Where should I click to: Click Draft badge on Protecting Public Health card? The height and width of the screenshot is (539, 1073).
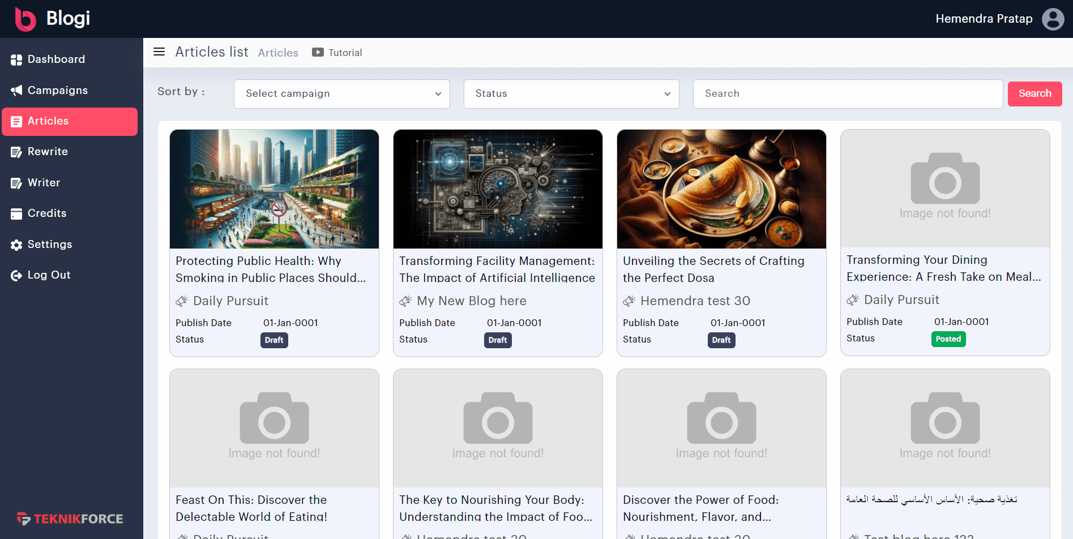[x=274, y=340]
